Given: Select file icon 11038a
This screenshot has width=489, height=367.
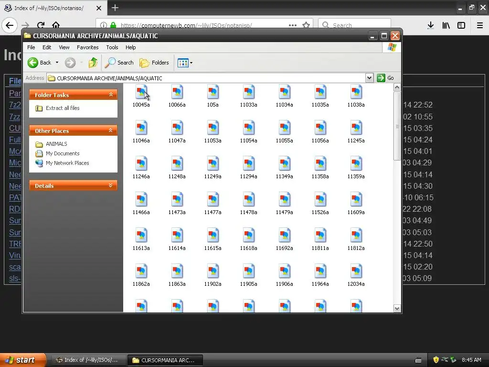Looking at the screenshot, I should tap(356, 92).
